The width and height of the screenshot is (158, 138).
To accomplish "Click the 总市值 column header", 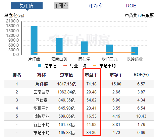I will click(66, 75).
